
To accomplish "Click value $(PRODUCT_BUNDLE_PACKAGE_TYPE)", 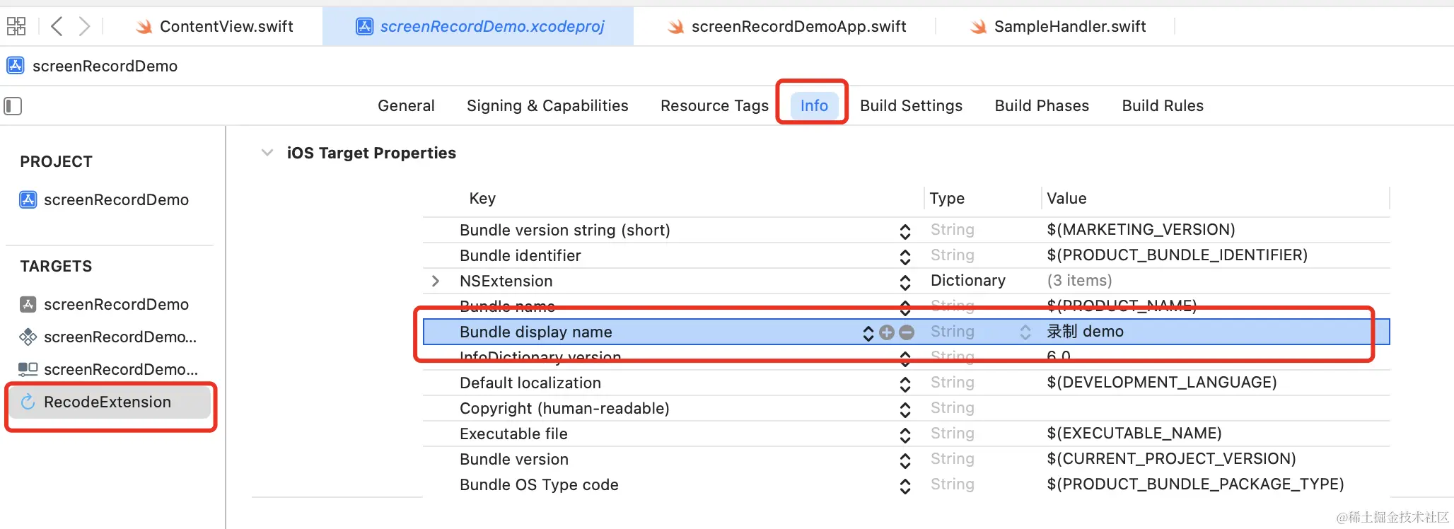I will click(1195, 484).
